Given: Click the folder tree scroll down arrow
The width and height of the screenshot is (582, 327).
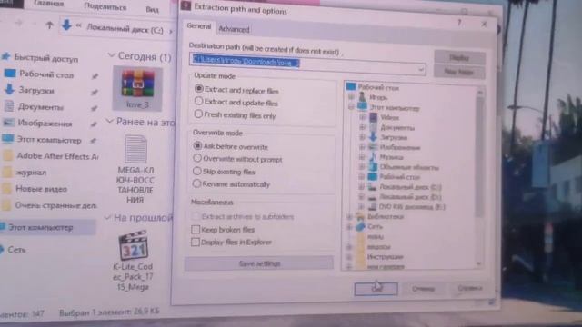Looking at the screenshot, I should click(479, 263).
